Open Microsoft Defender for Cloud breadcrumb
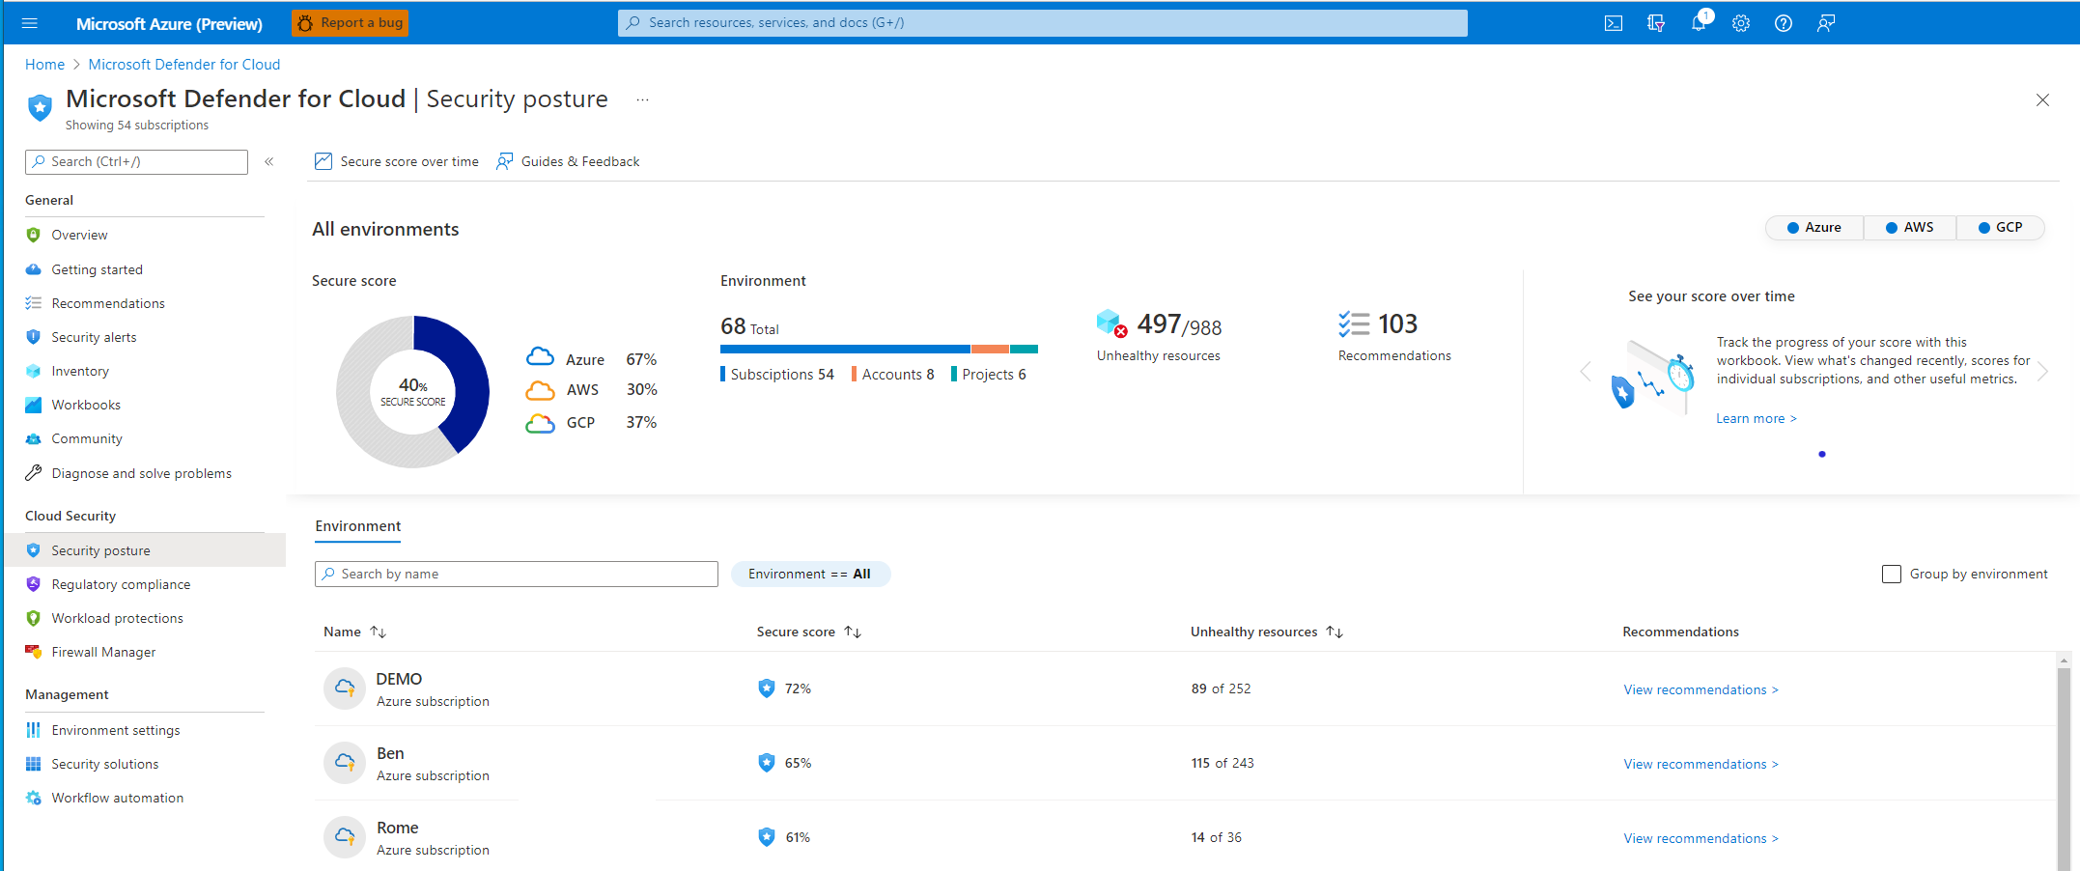This screenshot has height=871, width=2080. [x=184, y=65]
